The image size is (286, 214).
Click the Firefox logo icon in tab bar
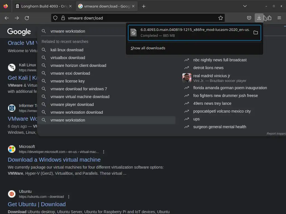6,6
